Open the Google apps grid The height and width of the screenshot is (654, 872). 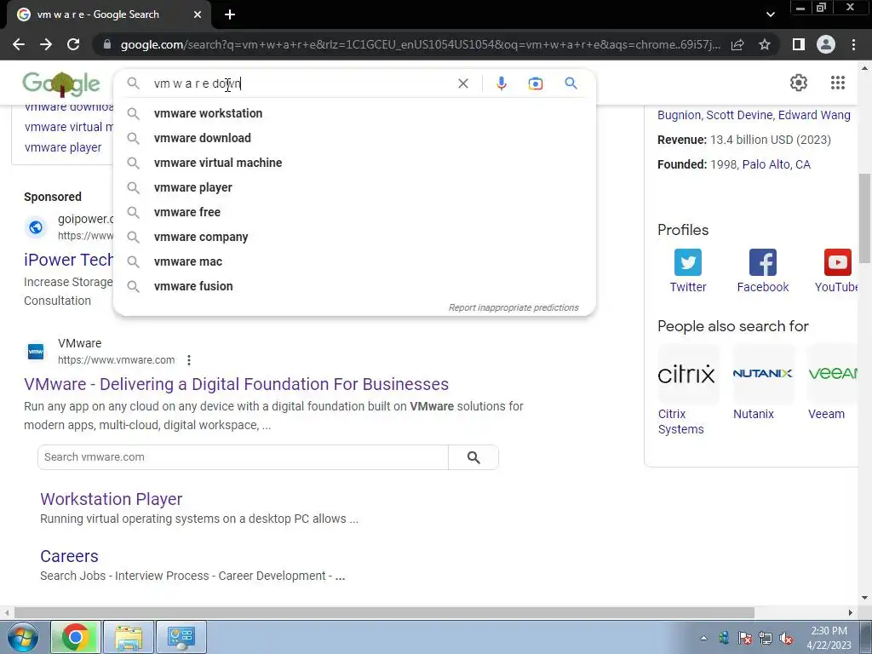click(838, 83)
